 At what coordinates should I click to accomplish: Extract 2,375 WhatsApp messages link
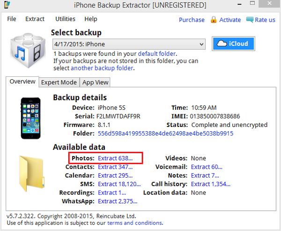(x=118, y=201)
